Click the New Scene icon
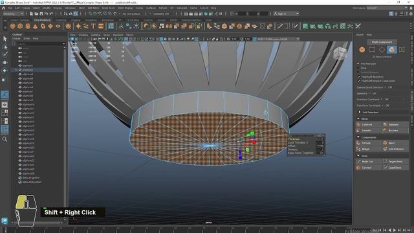Screen dimensions: 414x233 (x=32, y=14)
